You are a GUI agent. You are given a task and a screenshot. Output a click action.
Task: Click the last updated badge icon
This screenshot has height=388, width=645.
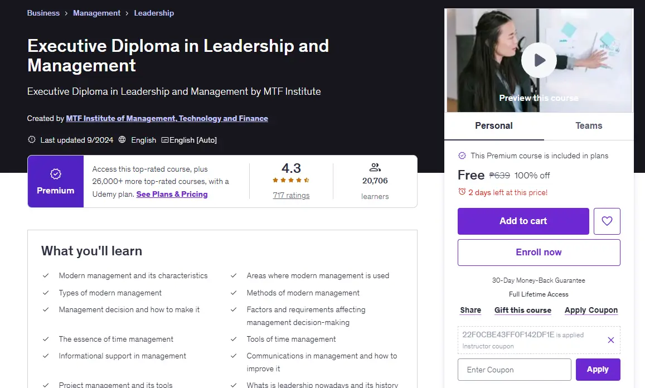(x=32, y=139)
